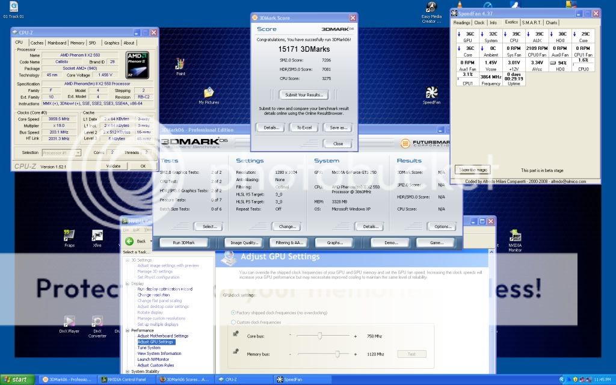This screenshot has height=385, width=616.
Task: Select Factory shipped clock frequencies radio button
Action: pos(233,313)
